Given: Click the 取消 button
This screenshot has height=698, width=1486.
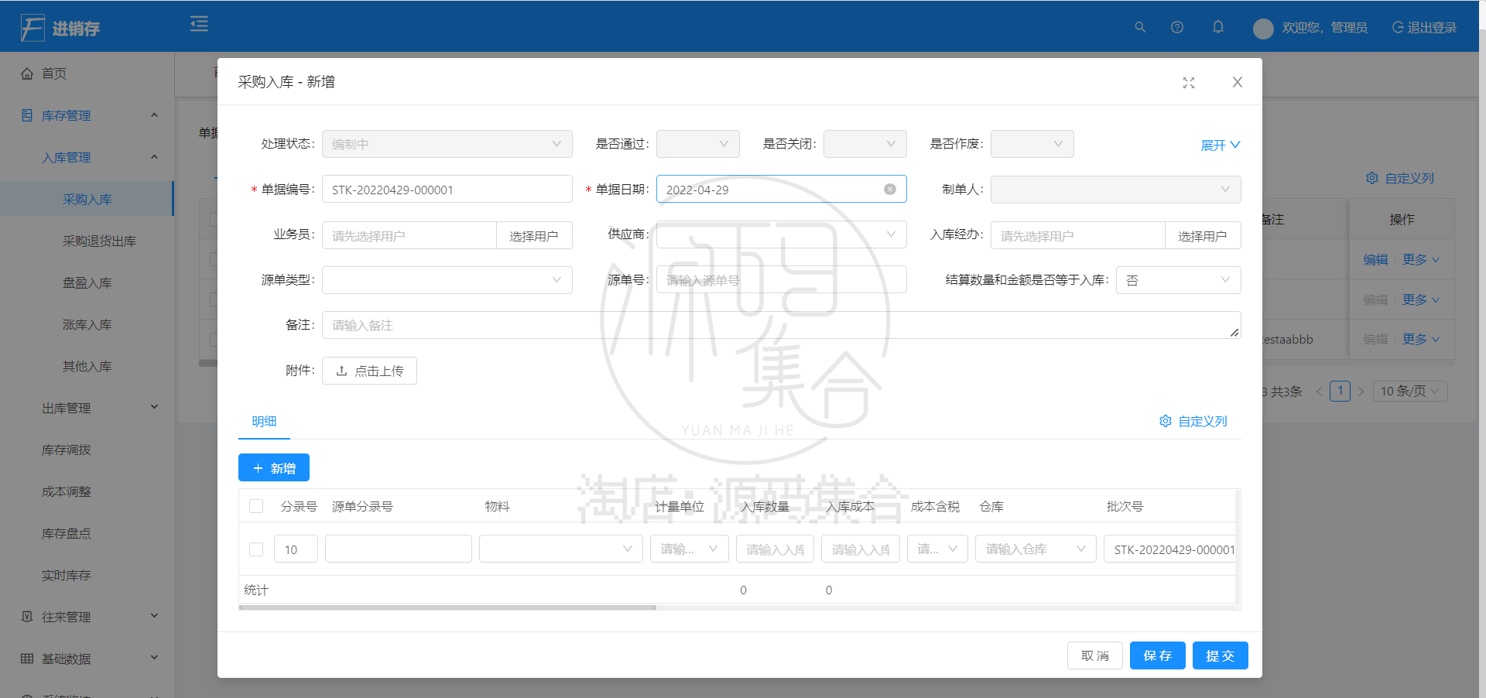Looking at the screenshot, I should coord(1095,655).
